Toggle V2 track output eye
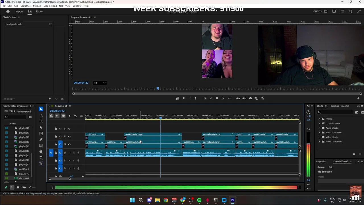The width and height of the screenshot is (364, 205). 69,136
